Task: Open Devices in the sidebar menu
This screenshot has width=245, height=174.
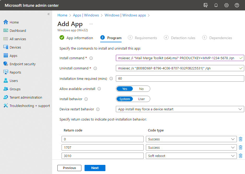Action: point(15,47)
